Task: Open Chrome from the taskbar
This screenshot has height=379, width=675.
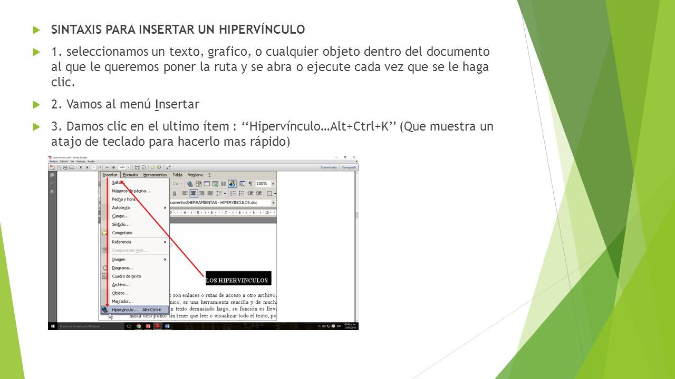Action: (139, 326)
